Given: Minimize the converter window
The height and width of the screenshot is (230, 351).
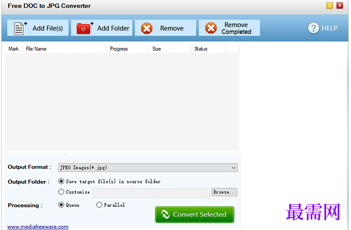Looking at the screenshot, I should (x=330, y=6).
